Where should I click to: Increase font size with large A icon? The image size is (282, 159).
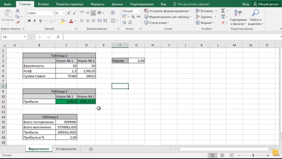[x=69, y=13]
